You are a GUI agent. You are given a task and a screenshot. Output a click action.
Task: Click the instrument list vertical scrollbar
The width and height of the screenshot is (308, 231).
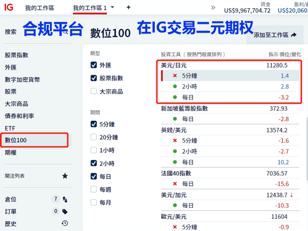pos(307,149)
